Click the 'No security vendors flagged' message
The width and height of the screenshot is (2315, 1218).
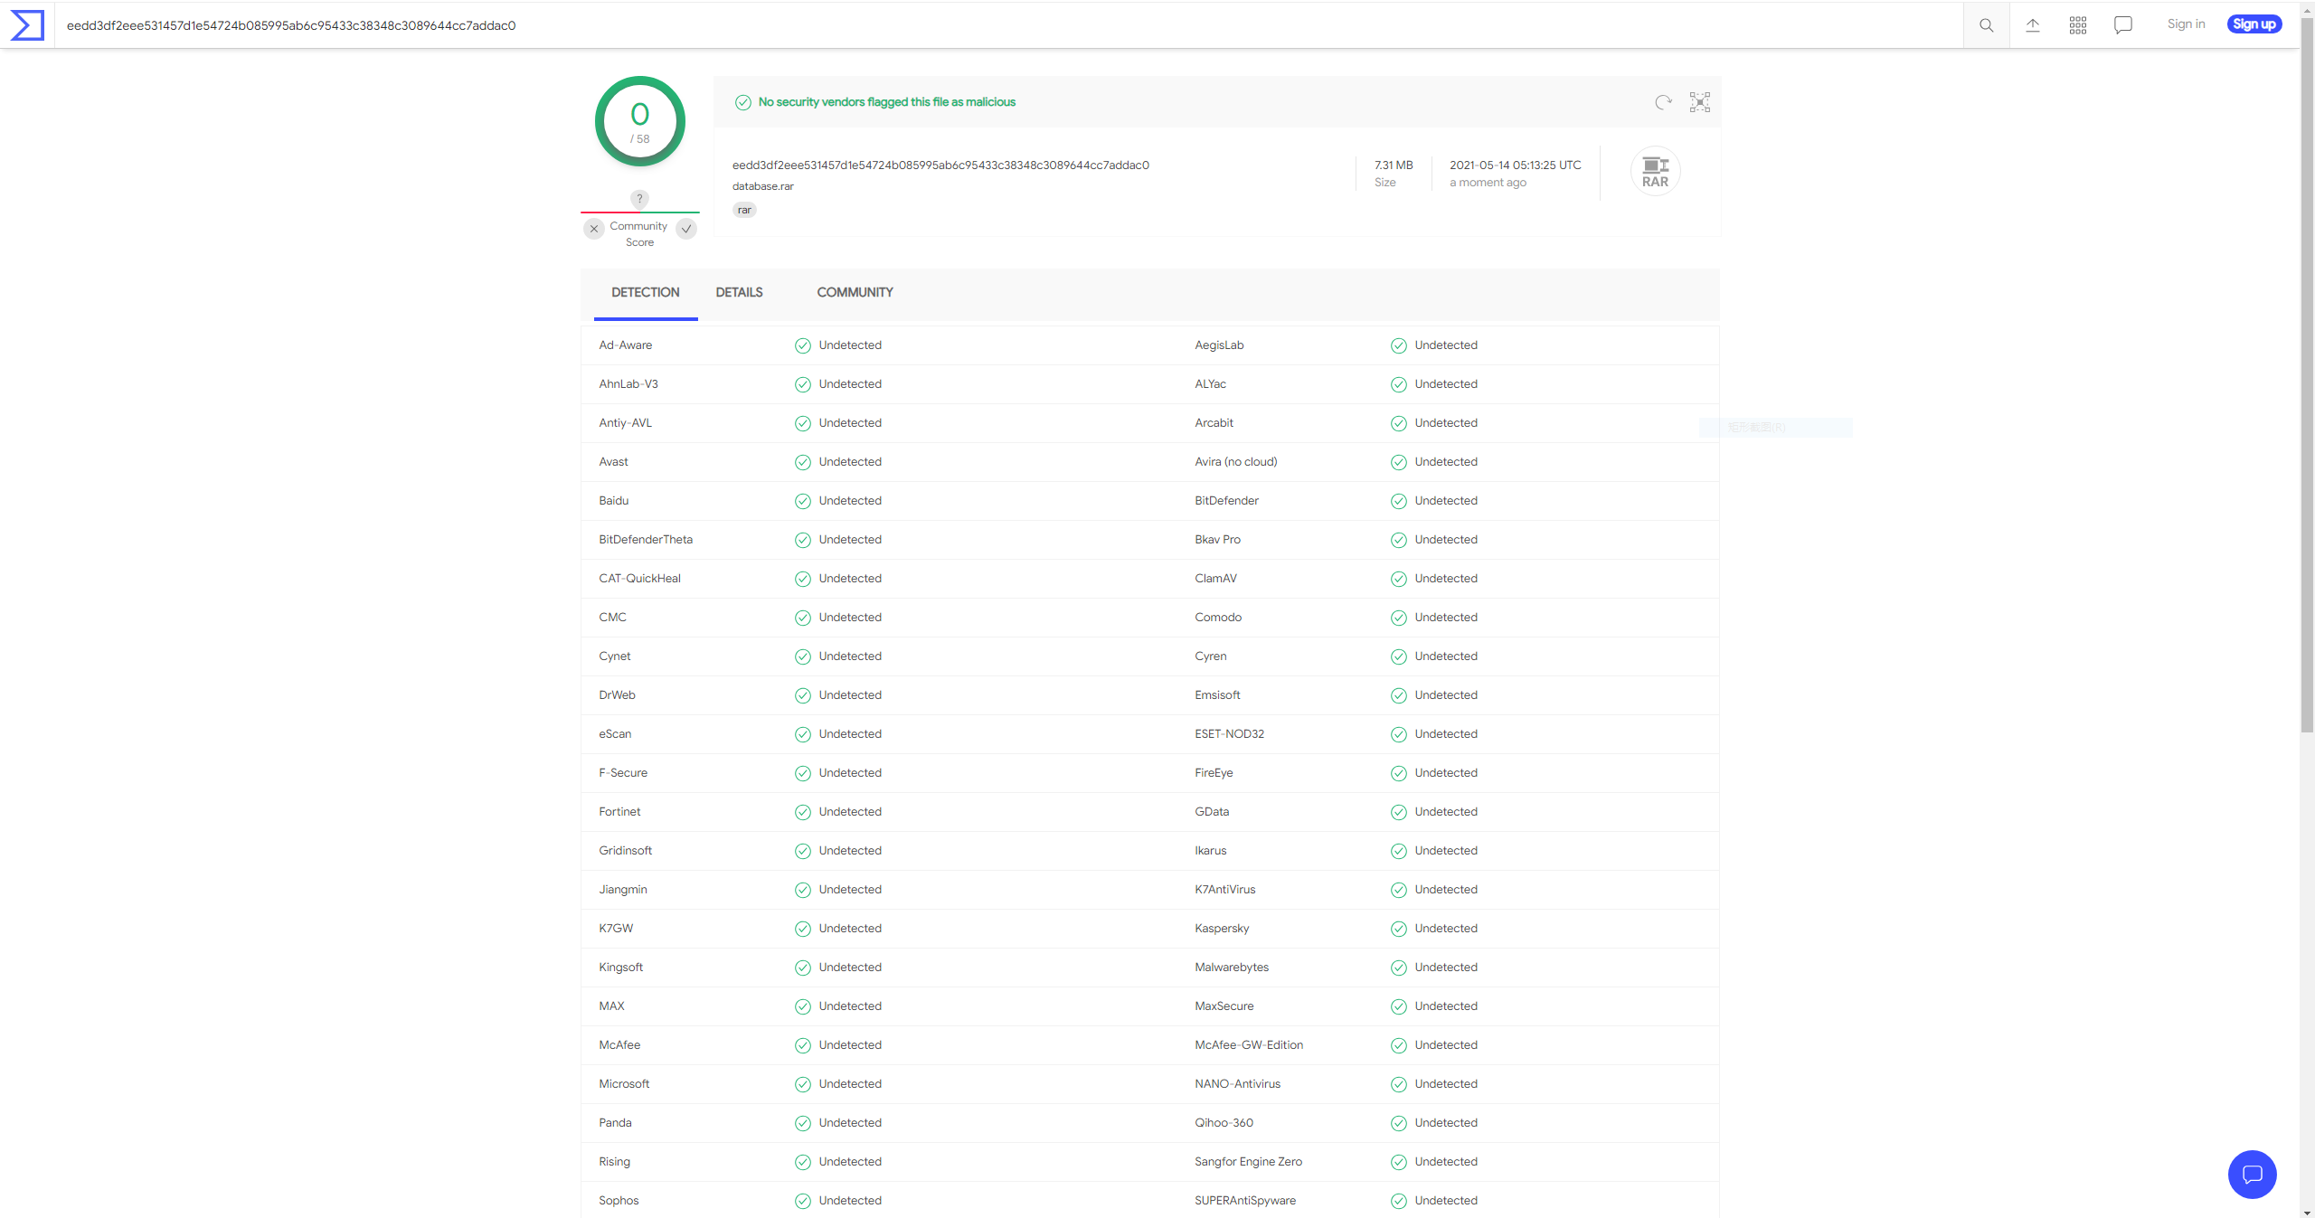tap(886, 102)
